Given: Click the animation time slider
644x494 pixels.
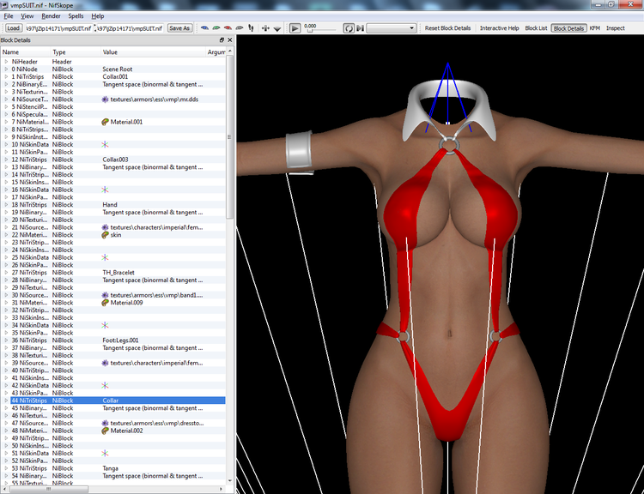Looking at the screenshot, I should point(323,30).
